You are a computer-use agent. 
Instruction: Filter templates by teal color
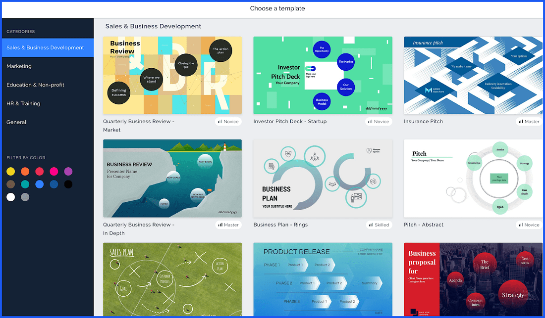point(25,184)
